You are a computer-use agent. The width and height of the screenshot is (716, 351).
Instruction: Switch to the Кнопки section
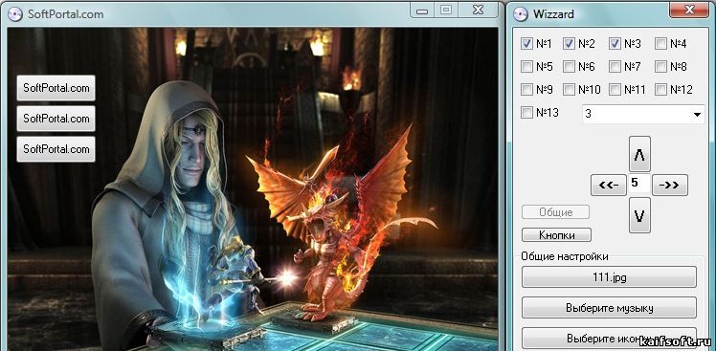(x=556, y=235)
